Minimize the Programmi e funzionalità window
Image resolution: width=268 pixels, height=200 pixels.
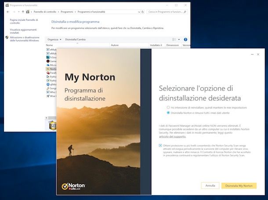coord(167,5)
